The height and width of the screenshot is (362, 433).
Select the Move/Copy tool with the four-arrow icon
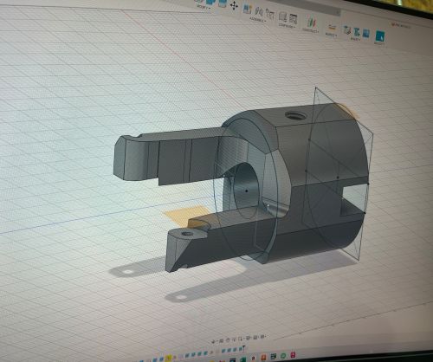(x=234, y=6)
